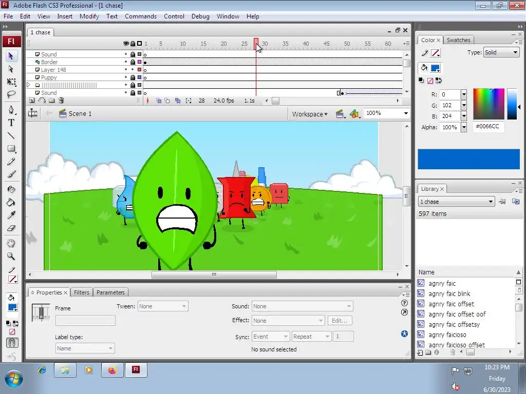Toggle lock all layers padlock header
The width and height of the screenshot is (526, 394).
point(133,44)
